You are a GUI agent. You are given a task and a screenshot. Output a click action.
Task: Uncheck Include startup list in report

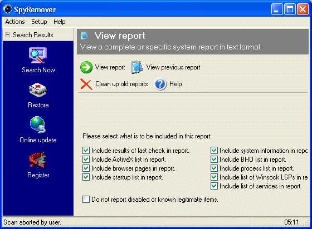pos(86,177)
